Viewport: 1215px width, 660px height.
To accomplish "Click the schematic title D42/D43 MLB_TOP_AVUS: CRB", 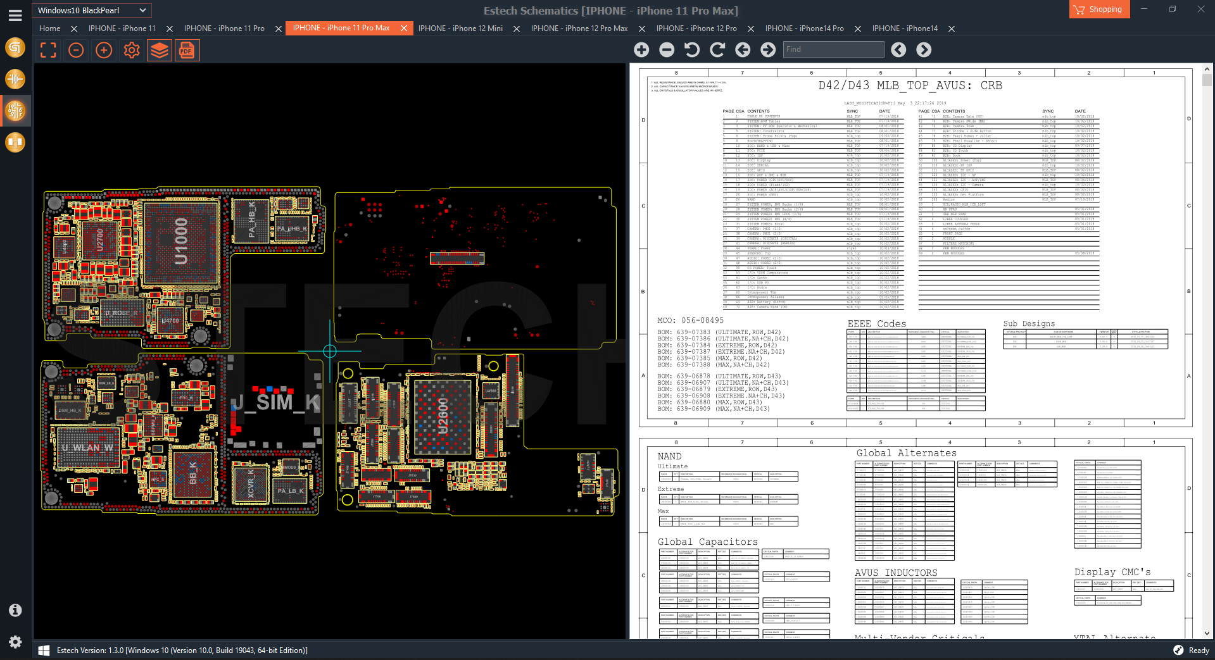I will (x=910, y=85).
